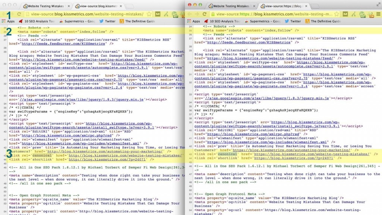
Task: Click the extension with the ON badge in the right window
Action: [370, 15]
